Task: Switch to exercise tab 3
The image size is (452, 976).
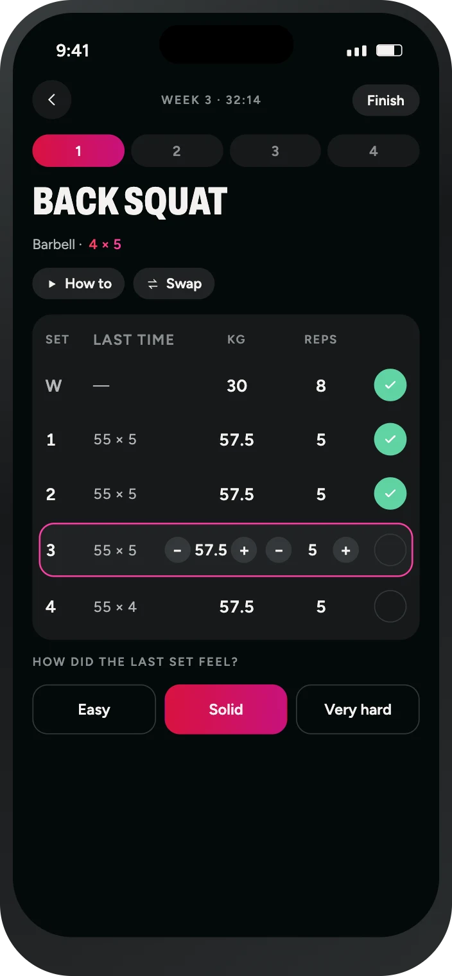Action: pos(275,151)
